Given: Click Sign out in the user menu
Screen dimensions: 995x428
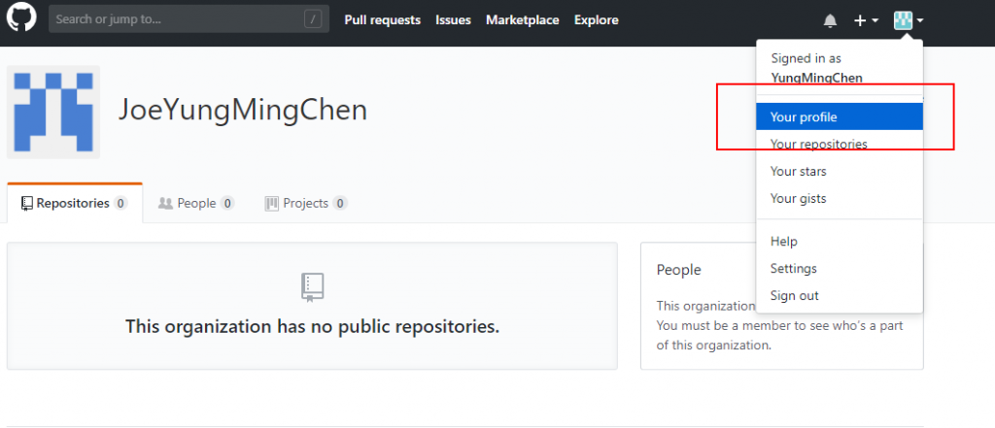Looking at the screenshot, I should tap(840, 295).
